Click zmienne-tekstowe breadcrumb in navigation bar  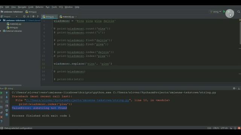coord(12,12)
